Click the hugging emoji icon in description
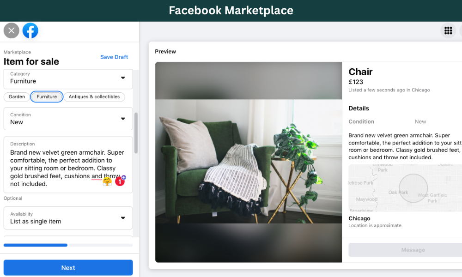 pos(107,181)
